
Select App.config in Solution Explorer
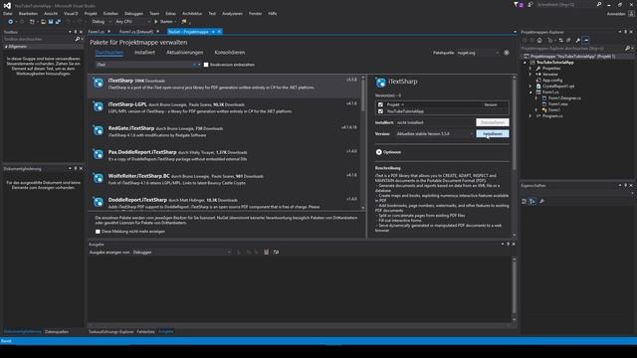pyautogui.click(x=552, y=81)
